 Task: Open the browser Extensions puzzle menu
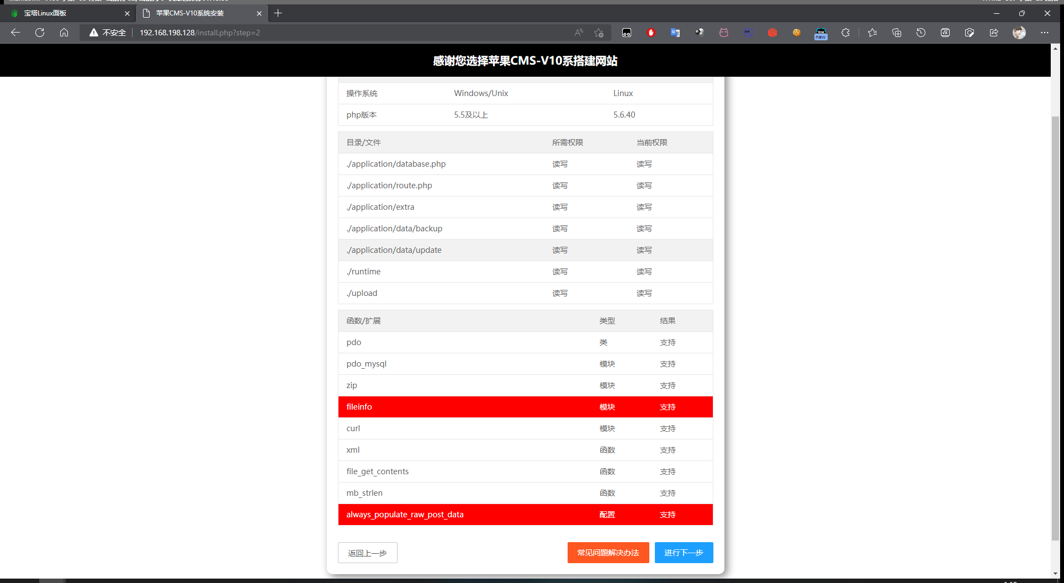click(845, 33)
